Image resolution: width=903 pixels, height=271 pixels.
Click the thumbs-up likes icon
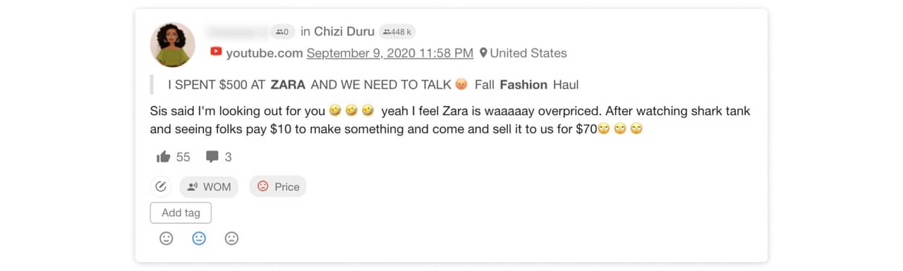pos(163,157)
